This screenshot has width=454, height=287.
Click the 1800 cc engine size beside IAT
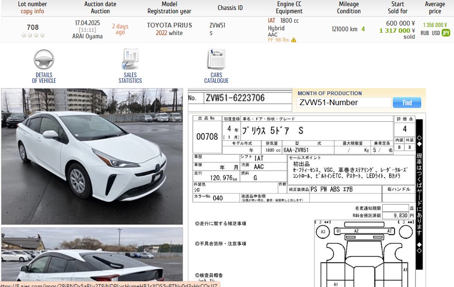point(289,20)
